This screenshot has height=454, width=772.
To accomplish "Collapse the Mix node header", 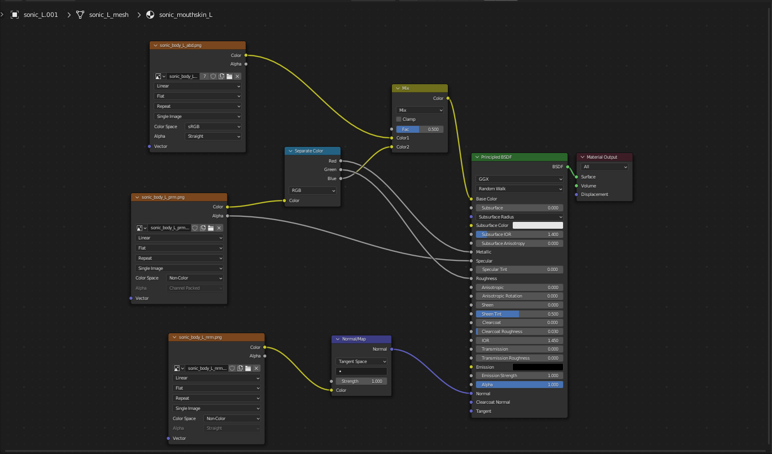I will (x=397, y=89).
